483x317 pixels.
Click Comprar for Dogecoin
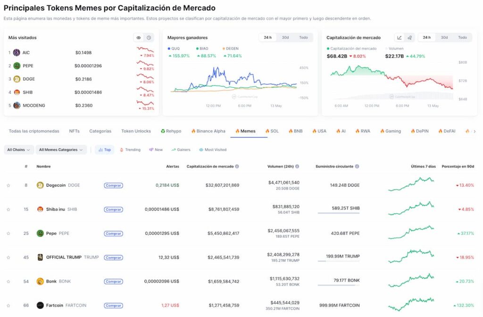pos(113,185)
